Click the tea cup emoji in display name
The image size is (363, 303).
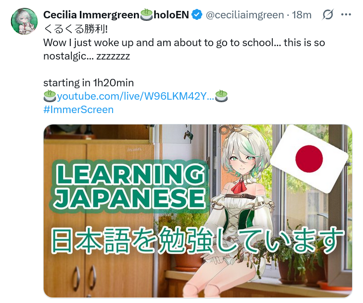pyautogui.click(x=147, y=14)
